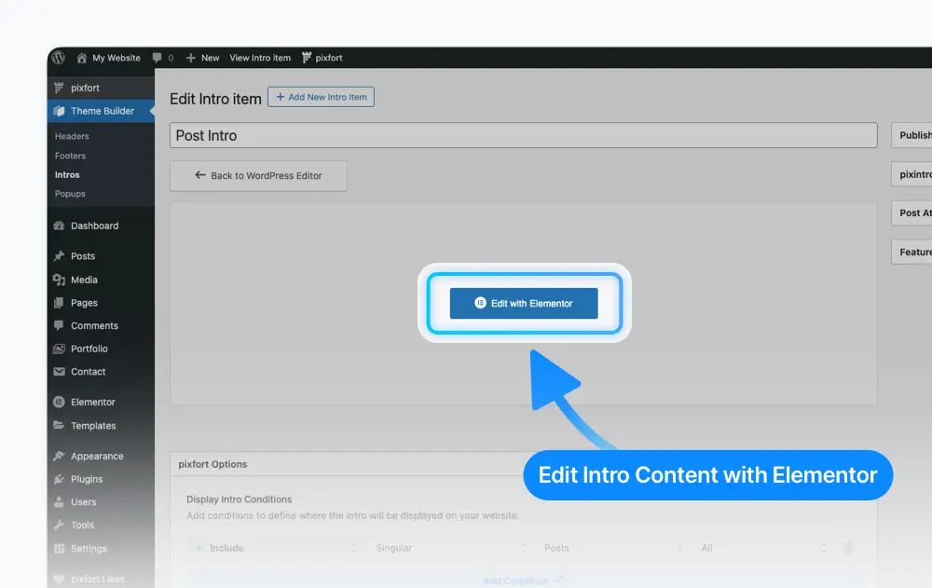Viewport: 932px width, 588px height.
Task: Expand the Posts condition dropdown
Action: pos(612,548)
